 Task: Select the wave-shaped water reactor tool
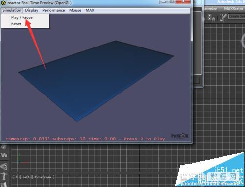point(4,155)
